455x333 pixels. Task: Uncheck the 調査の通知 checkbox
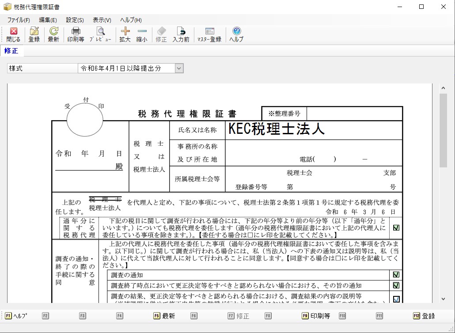(x=396, y=275)
